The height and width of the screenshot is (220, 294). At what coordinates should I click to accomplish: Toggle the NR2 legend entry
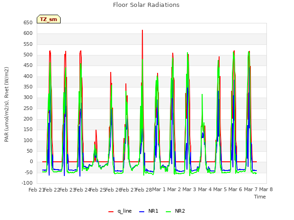175,211
